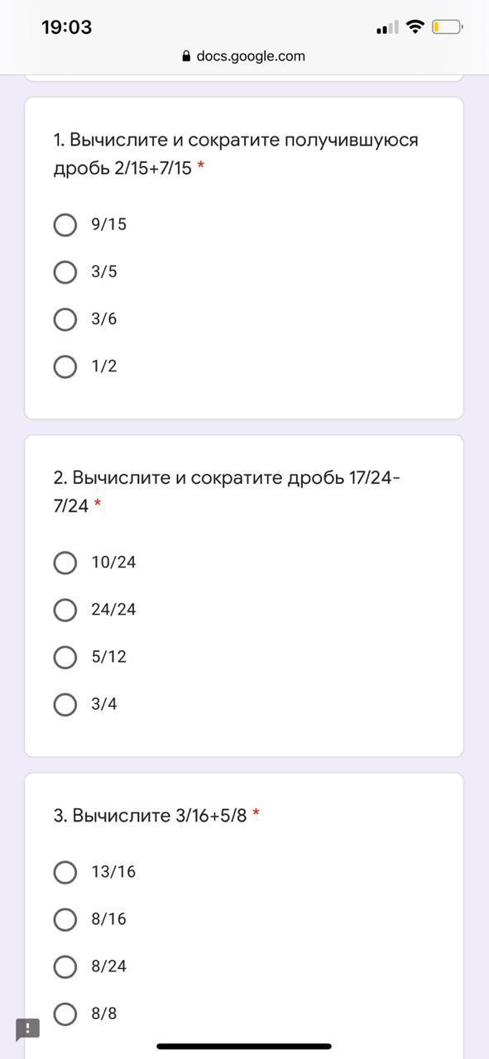
Task: Tap the lock icon beside docs.google.com
Action: (186, 56)
